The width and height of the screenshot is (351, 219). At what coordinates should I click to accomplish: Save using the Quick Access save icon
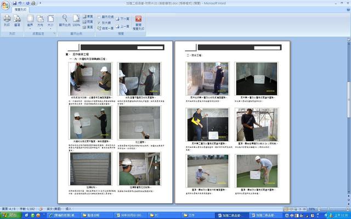(x=15, y=3)
